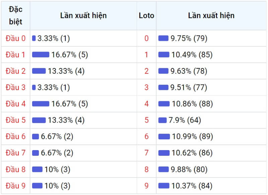The width and height of the screenshot is (268, 195).
Task: Click the bar next to 10.99% (89)
Action: [164, 137]
